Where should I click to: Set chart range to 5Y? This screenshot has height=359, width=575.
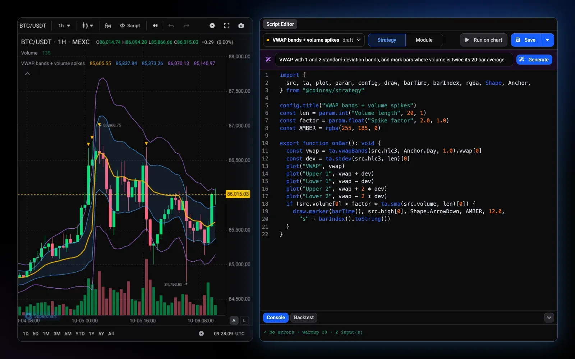point(101,334)
